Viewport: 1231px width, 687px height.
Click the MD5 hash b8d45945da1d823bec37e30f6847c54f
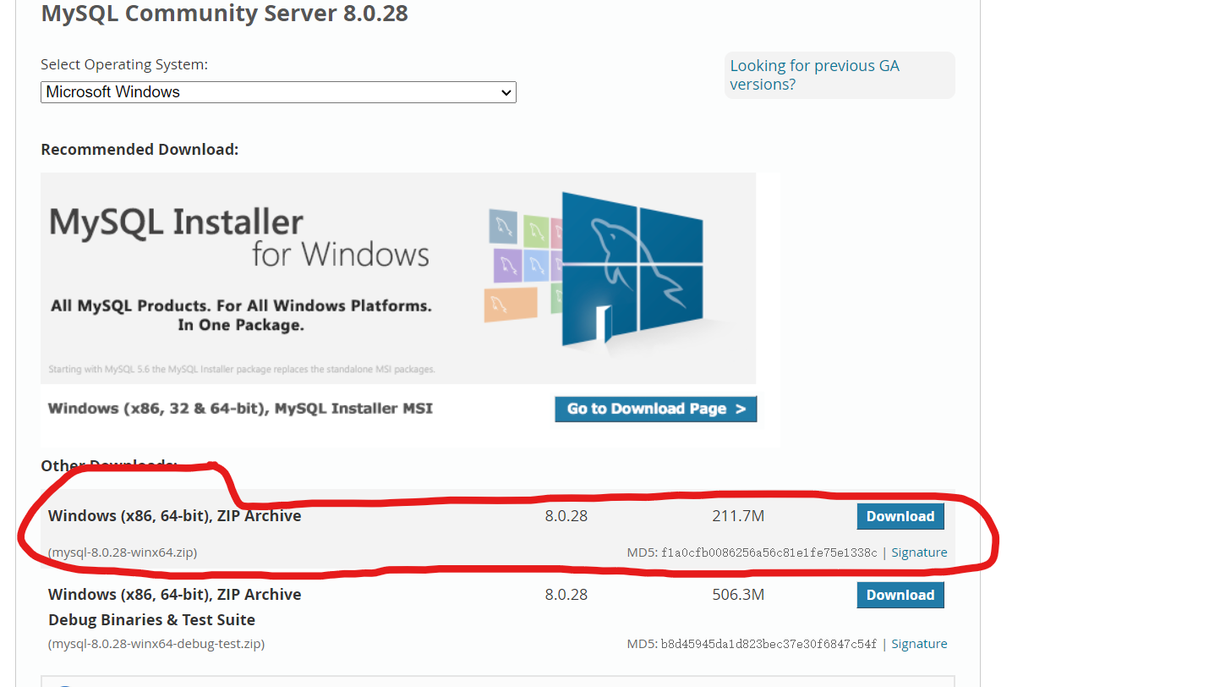pos(769,644)
